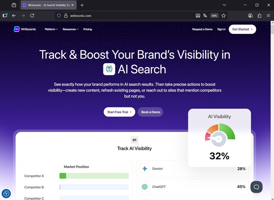The width and height of the screenshot is (274, 200).
Task: Click Request a Demo link
Action: [202, 29]
